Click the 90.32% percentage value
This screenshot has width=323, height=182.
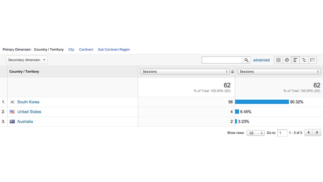click(297, 102)
